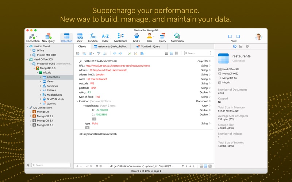292x182 pixels.
Task: Switch to table view in bottom bar
Action: (201, 166)
